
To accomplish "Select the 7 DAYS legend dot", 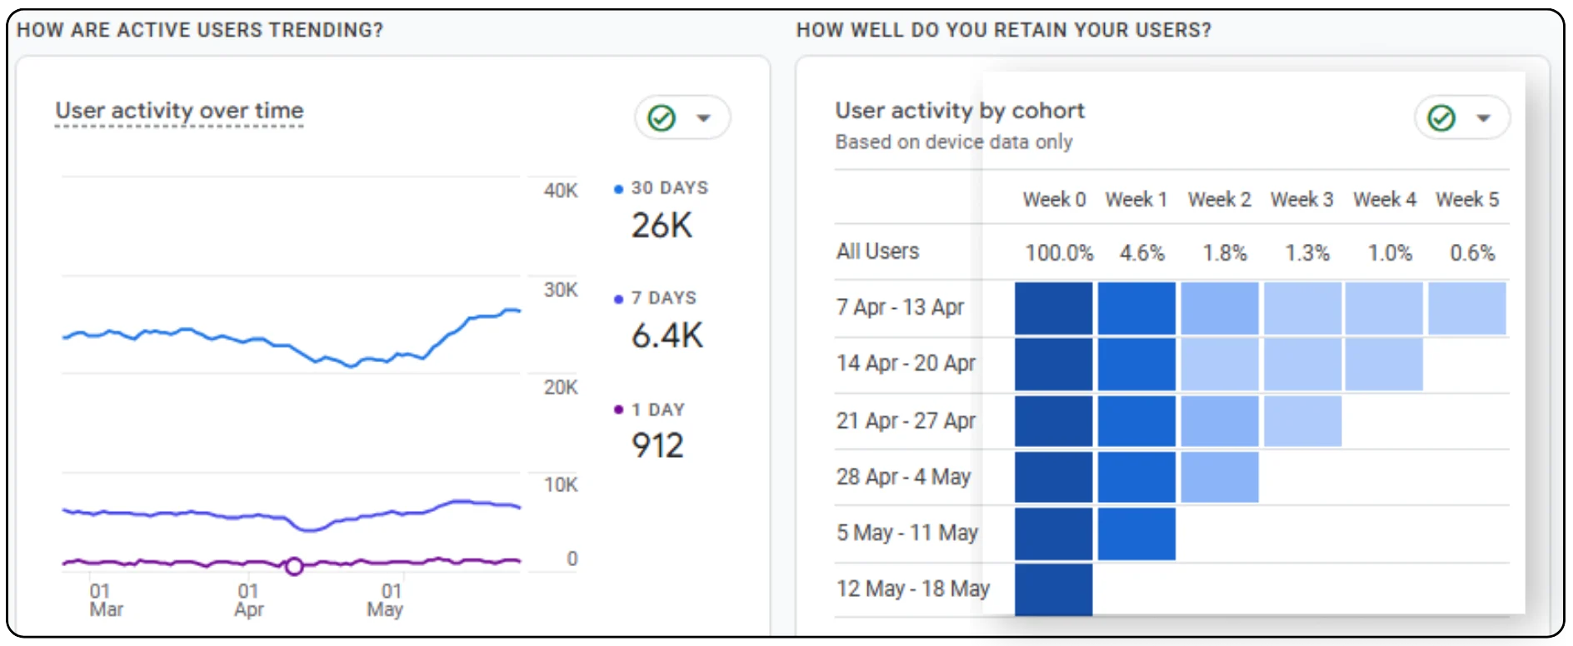I will click(x=618, y=299).
